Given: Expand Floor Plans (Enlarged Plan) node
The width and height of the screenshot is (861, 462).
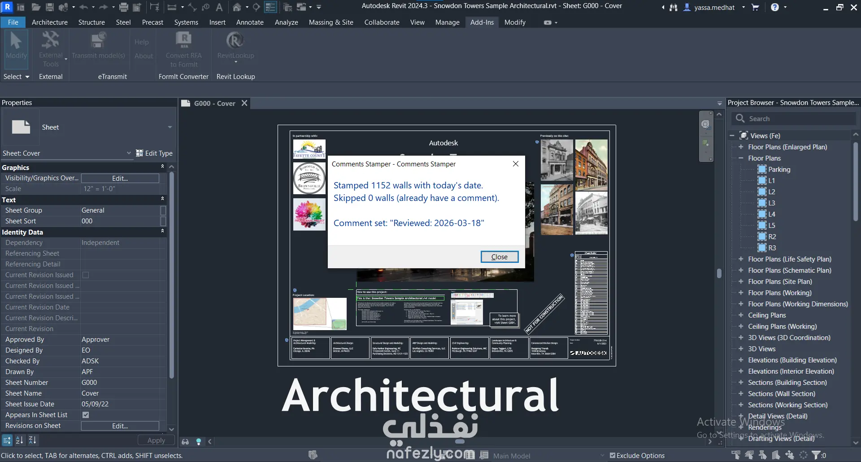Looking at the screenshot, I should pyautogui.click(x=741, y=147).
